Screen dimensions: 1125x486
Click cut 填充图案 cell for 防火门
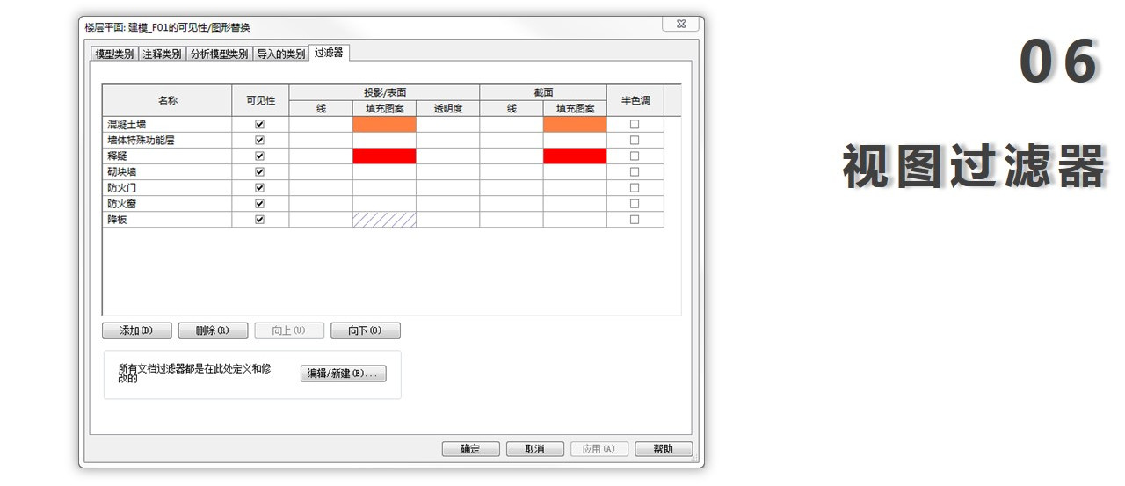pyautogui.click(x=575, y=187)
